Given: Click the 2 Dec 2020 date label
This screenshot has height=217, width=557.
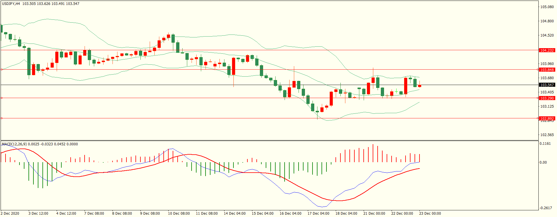Looking at the screenshot, I should (10, 214).
